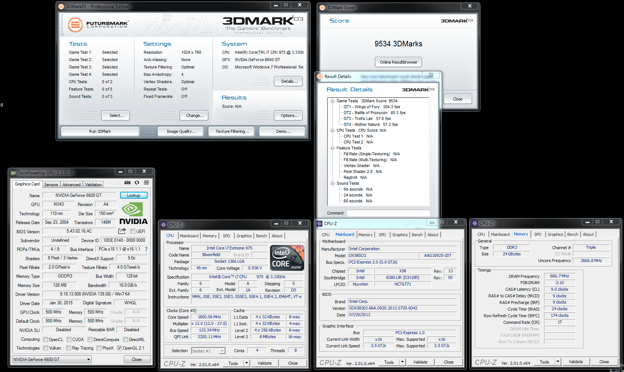
Task: Toggle the DirectML checkbox
Action: click(125, 339)
